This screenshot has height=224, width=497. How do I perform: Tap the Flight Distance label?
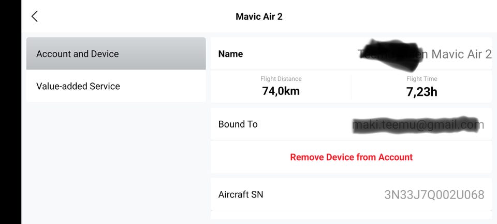click(x=281, y=79)
